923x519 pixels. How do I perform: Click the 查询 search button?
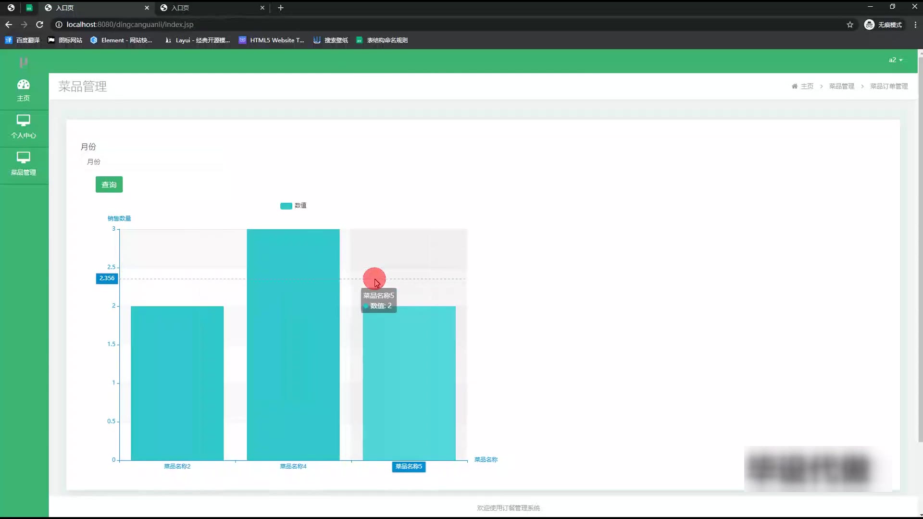pyautogui.click(x=109, y=185)
